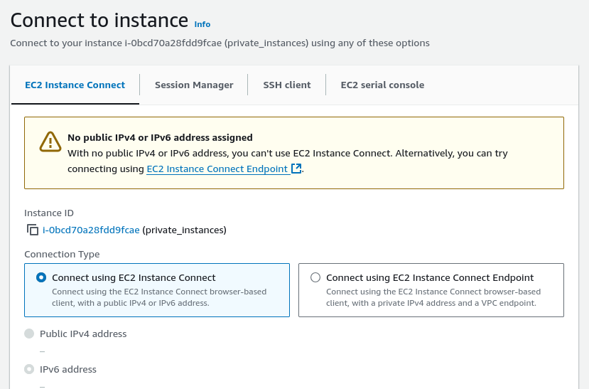
Task: Click the 'Public IPv4 address' label
Action: [x=83, y=334]
